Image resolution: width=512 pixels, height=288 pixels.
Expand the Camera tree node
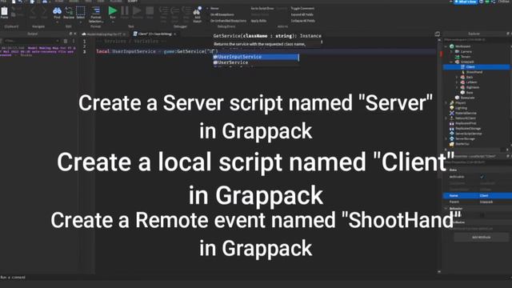coord(451,51)
